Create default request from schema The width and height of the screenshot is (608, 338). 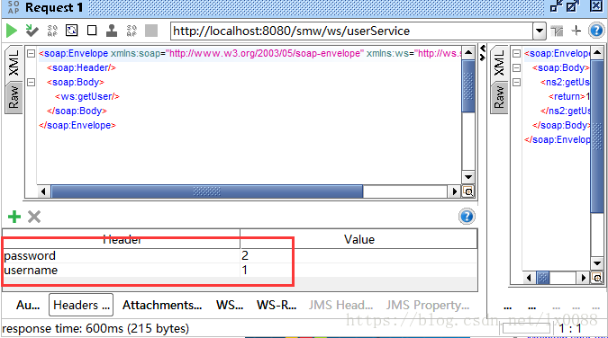click(x=52, y=31)
